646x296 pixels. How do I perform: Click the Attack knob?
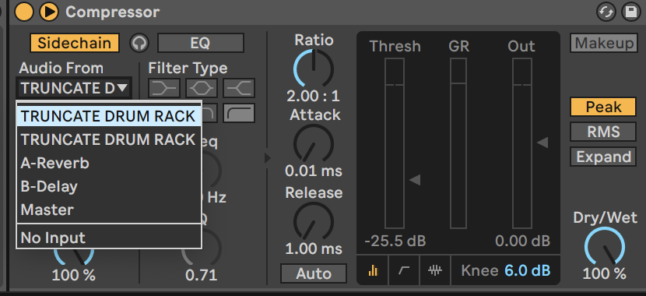(x=314, y=144)
